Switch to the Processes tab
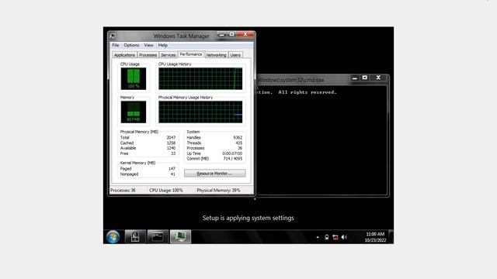497x279 pixels. 148,55
